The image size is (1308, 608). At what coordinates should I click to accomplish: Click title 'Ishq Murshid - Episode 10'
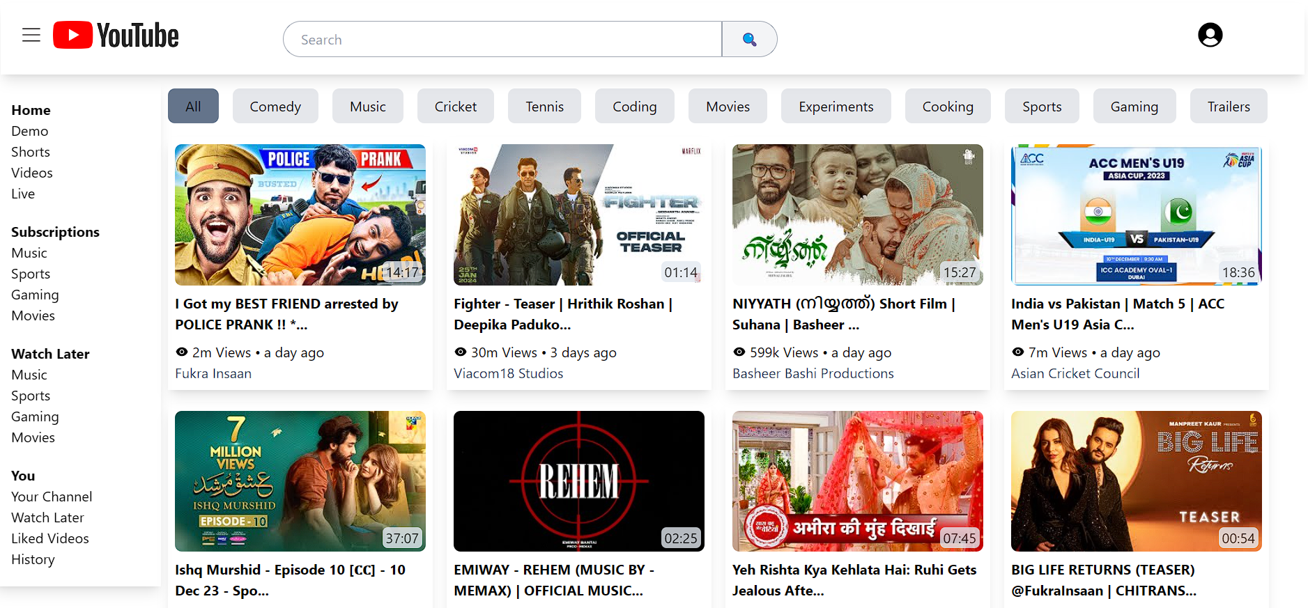[290, 580]
